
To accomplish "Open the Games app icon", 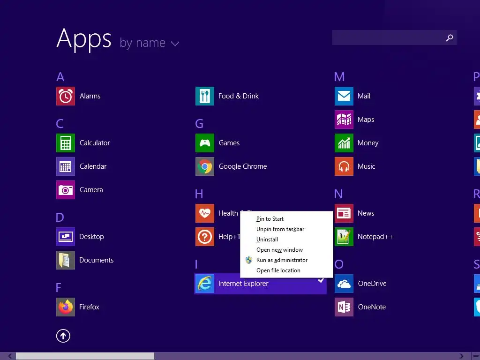I will [205, 143].
